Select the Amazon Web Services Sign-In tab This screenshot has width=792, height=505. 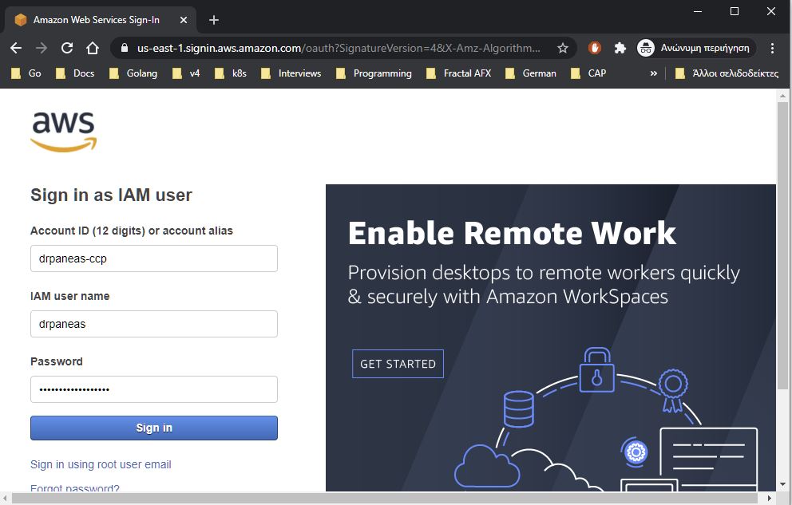coord(96,20)
